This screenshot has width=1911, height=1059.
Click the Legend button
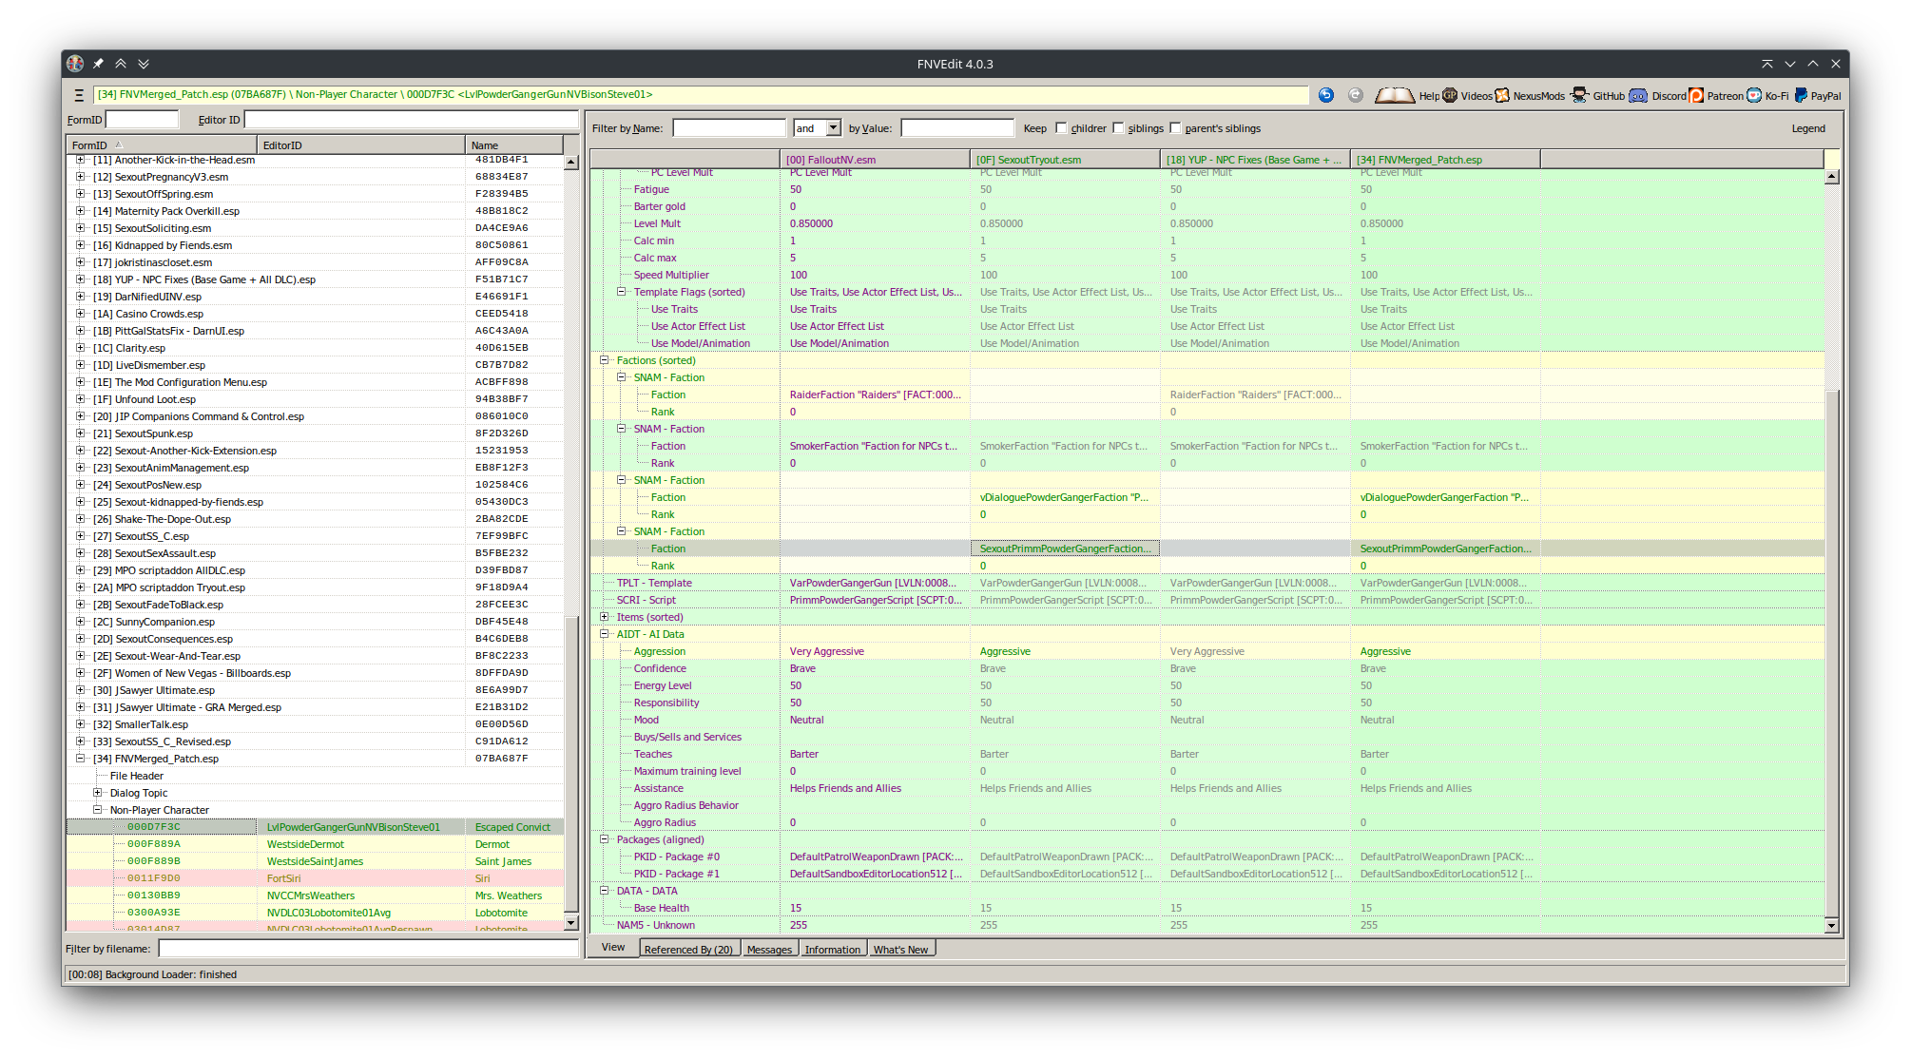pyautogui.click(x=1807, y=128)
